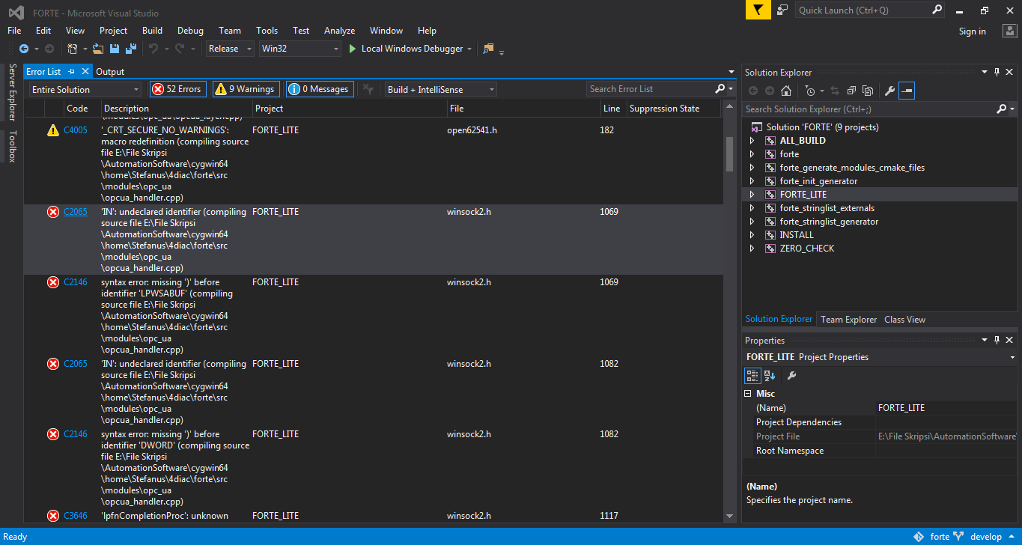
Task: Toggle the 0 Messages filter
Action: [320, 89]
